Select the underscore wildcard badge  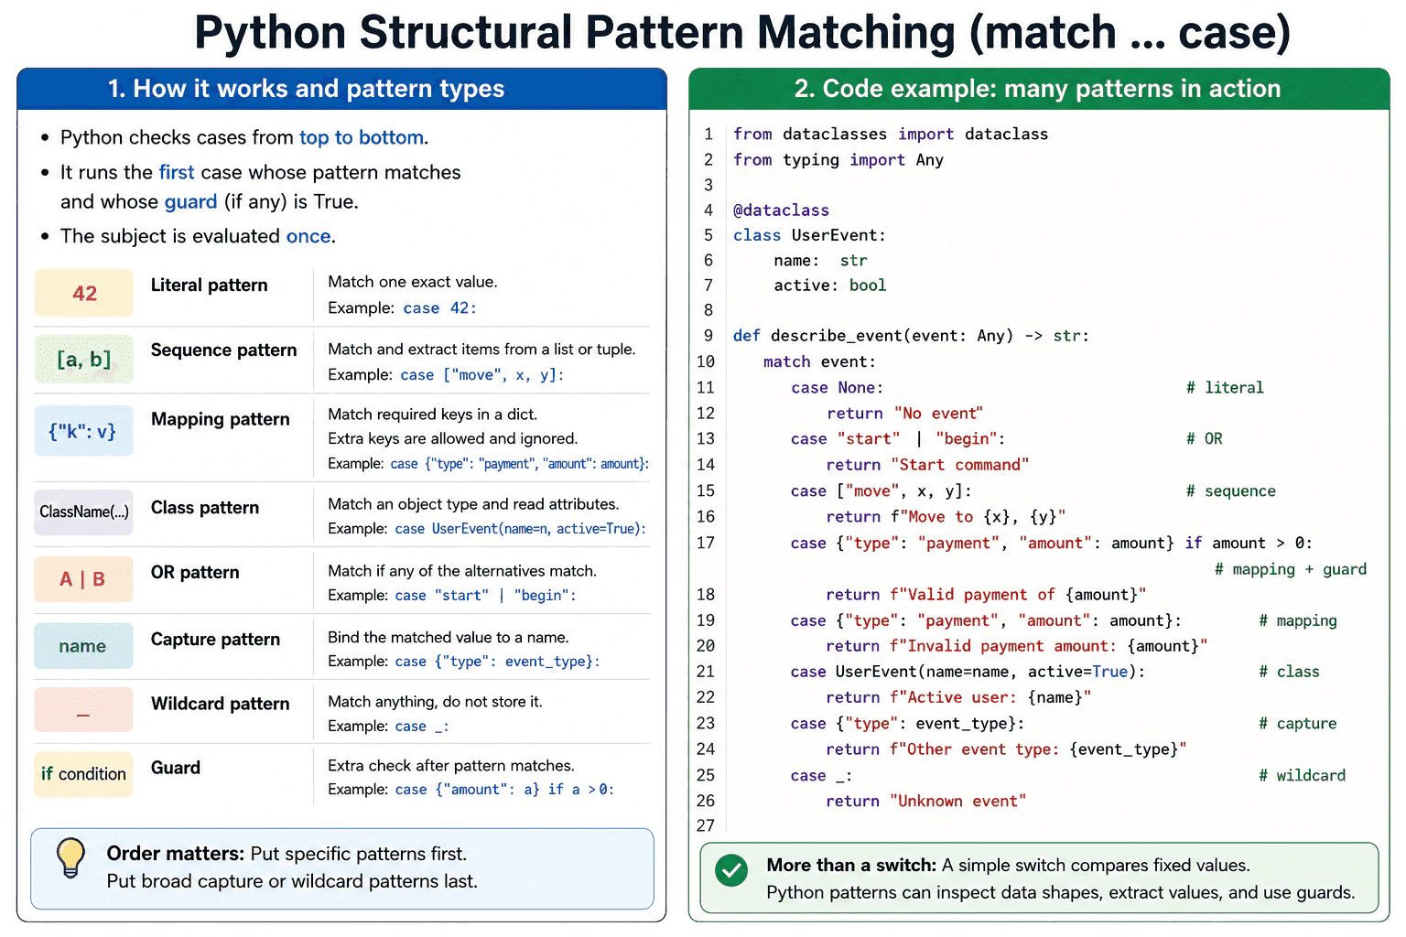[x=84, y=710]
